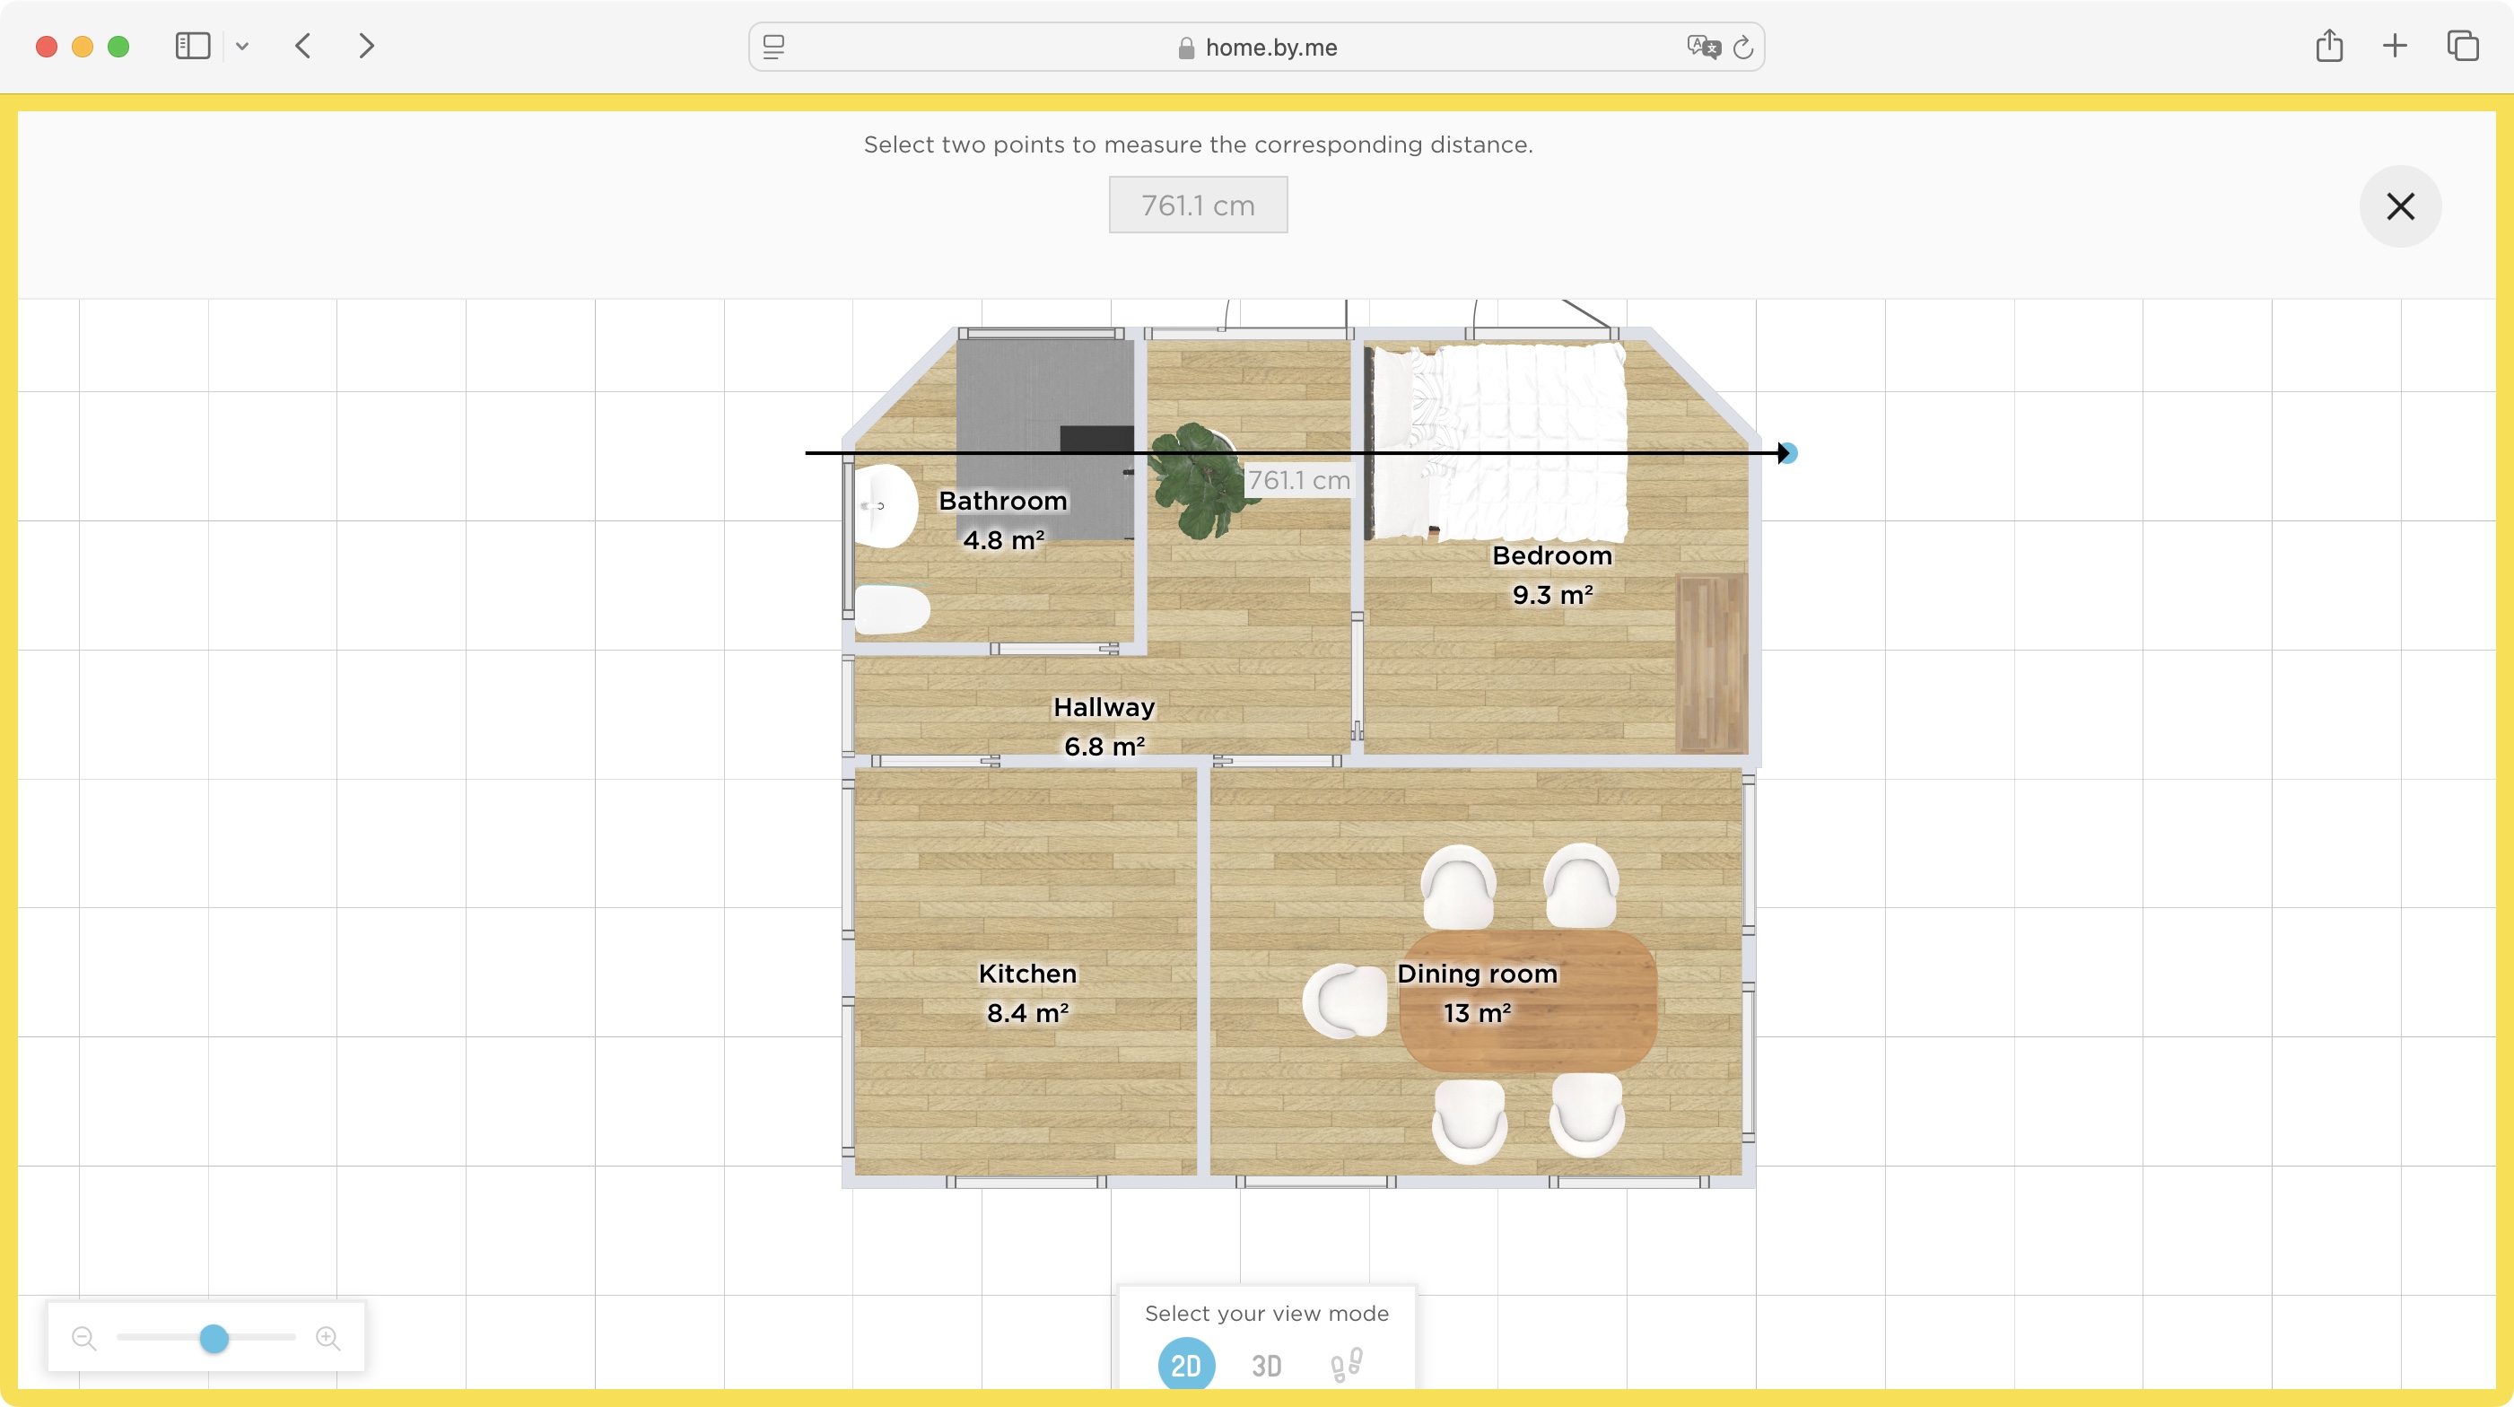Screen dimensions: 2514x1407
Task: Reload the home.by.me page
Action: click(1743, 47)
